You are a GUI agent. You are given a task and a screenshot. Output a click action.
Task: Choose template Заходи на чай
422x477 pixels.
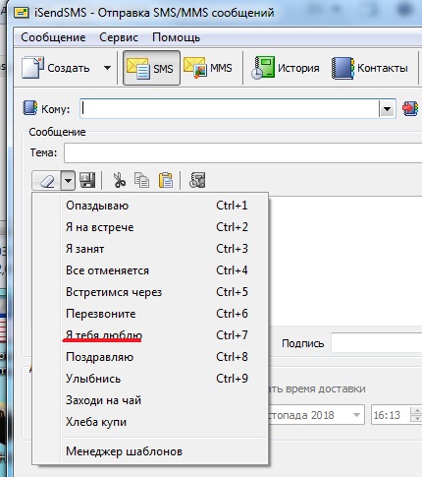(150, 400)
